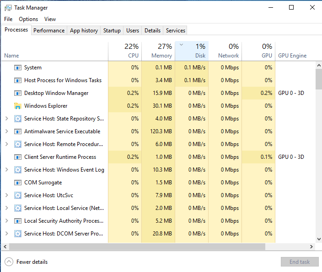Image resolution: width=322 pixels, height=272 pixels.
Task: Expand Service Host: State Repository entry
Action: [6, 119]
